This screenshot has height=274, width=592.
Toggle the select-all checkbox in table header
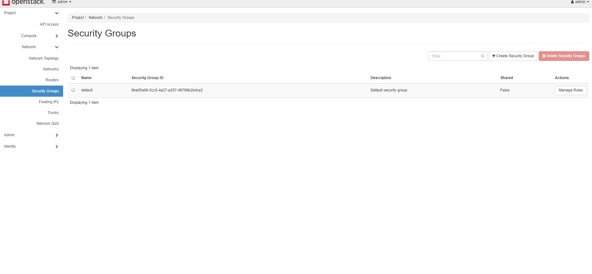coord(73,78)
